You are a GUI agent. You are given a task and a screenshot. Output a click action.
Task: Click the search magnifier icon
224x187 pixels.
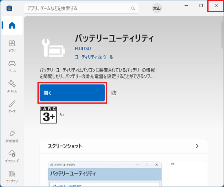click(133, 9)
